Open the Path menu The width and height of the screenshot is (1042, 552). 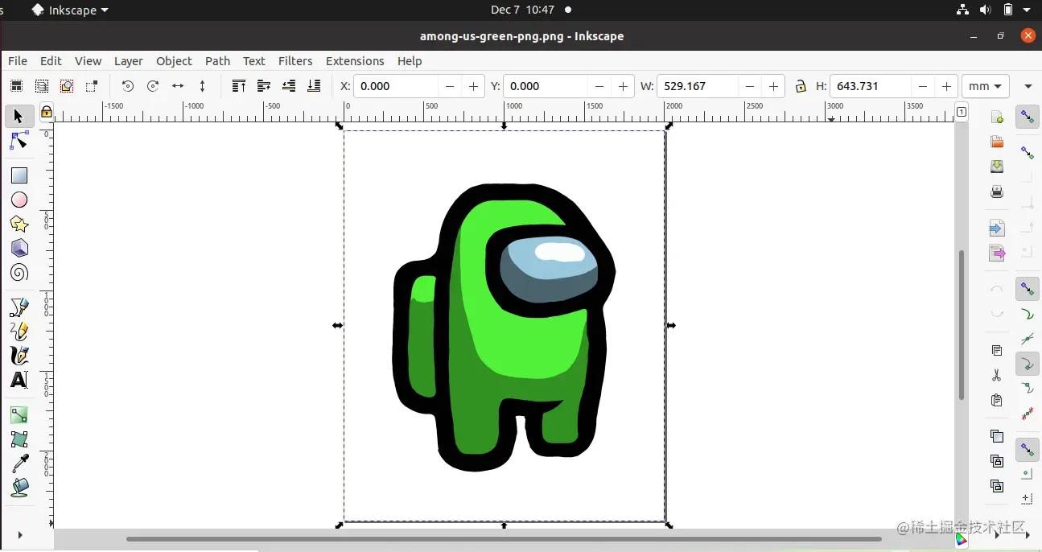(217, 61)
